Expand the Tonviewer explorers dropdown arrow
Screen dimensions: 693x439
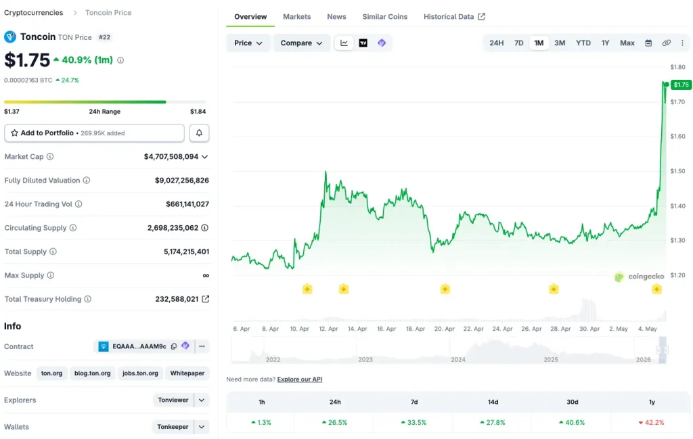pyautogui.click(x=202, y=400)
